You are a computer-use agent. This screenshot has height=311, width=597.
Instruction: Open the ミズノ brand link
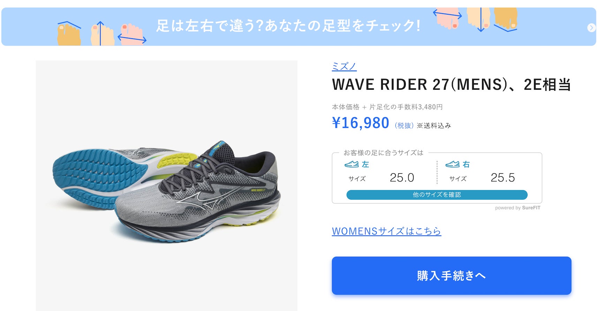click(344, 66)
